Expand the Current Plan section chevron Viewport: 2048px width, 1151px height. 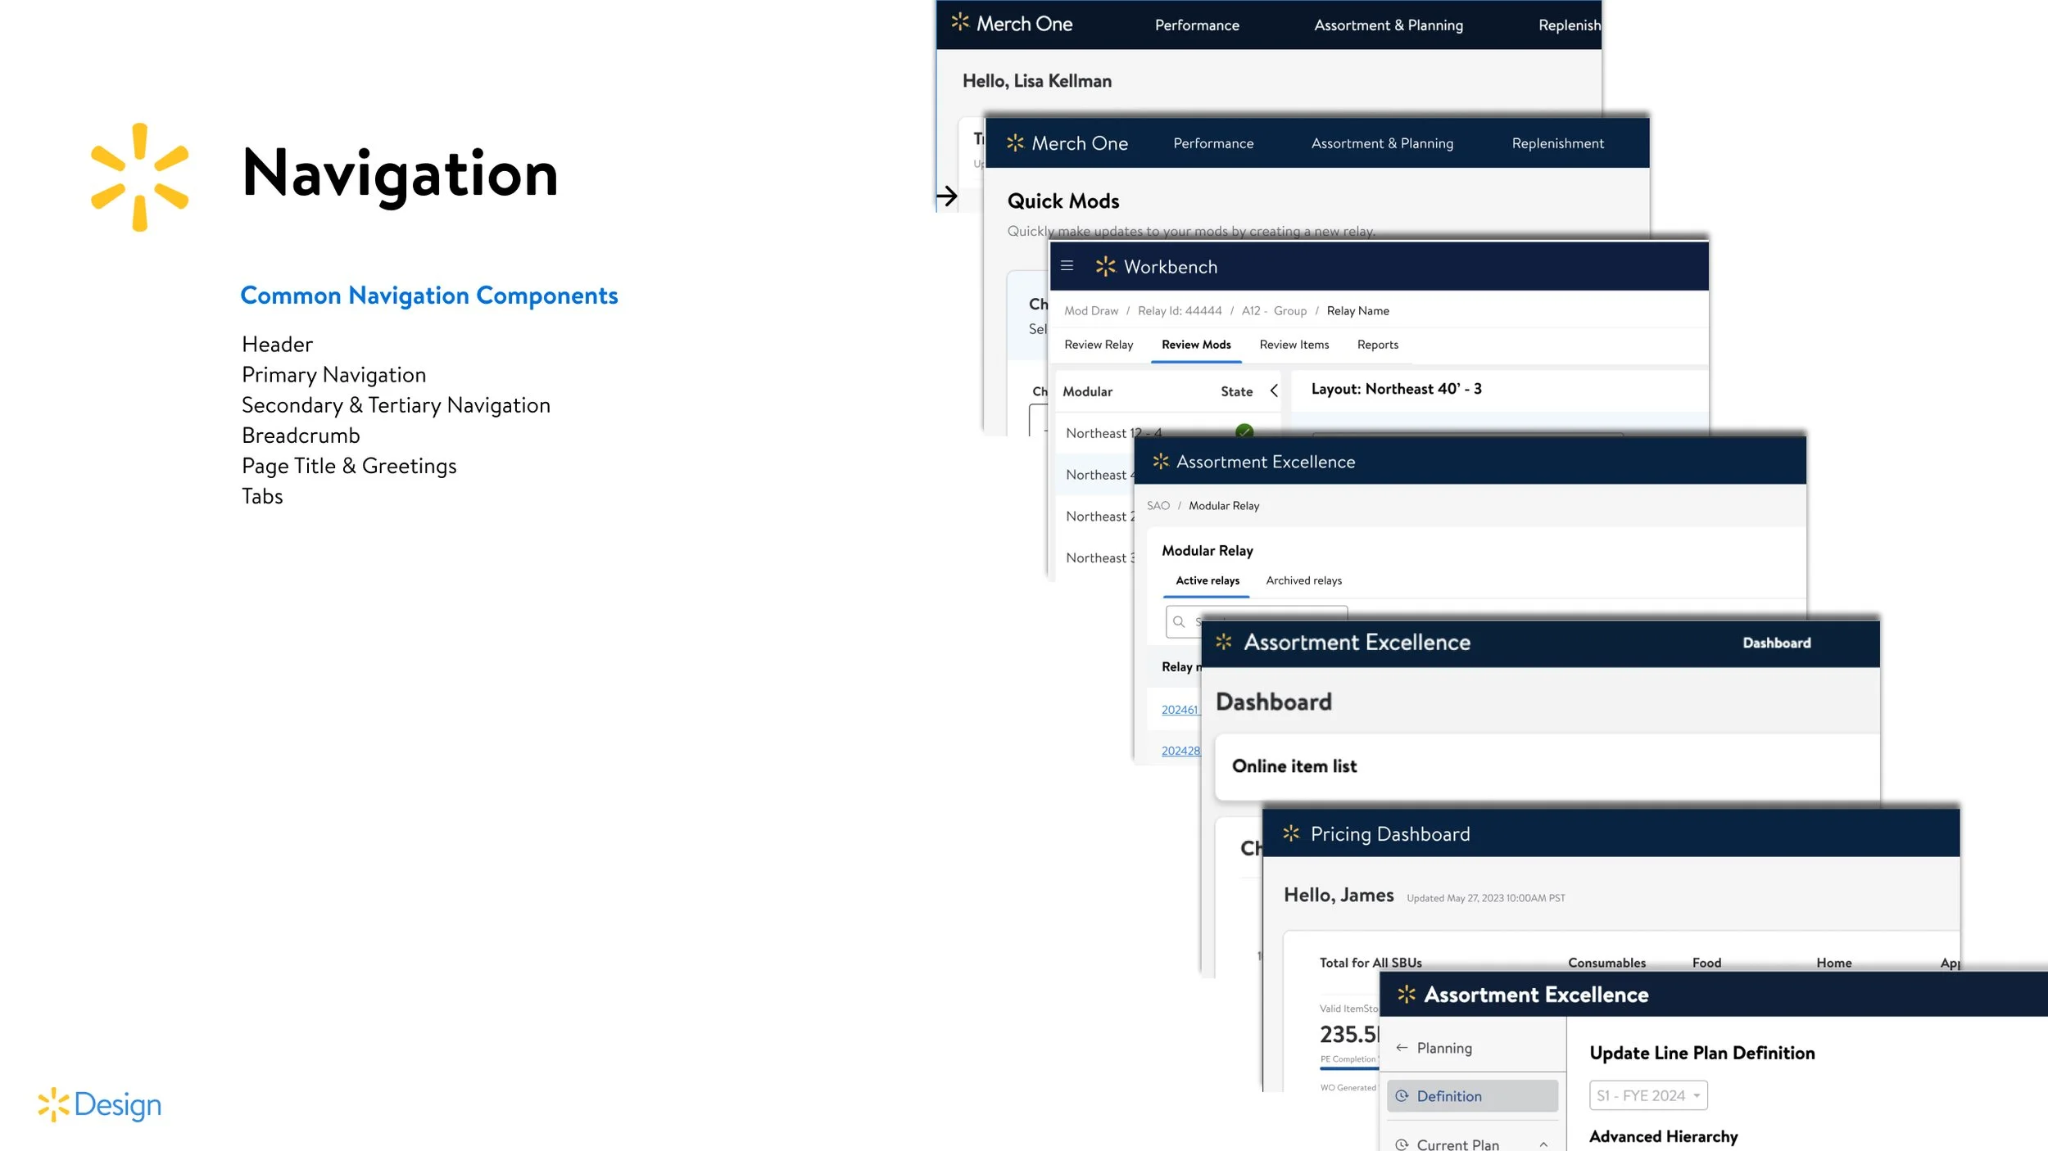pos(1543,1144)
